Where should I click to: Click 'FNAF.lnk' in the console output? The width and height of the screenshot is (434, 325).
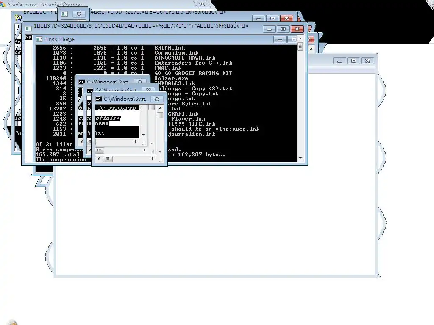[168, 68]
